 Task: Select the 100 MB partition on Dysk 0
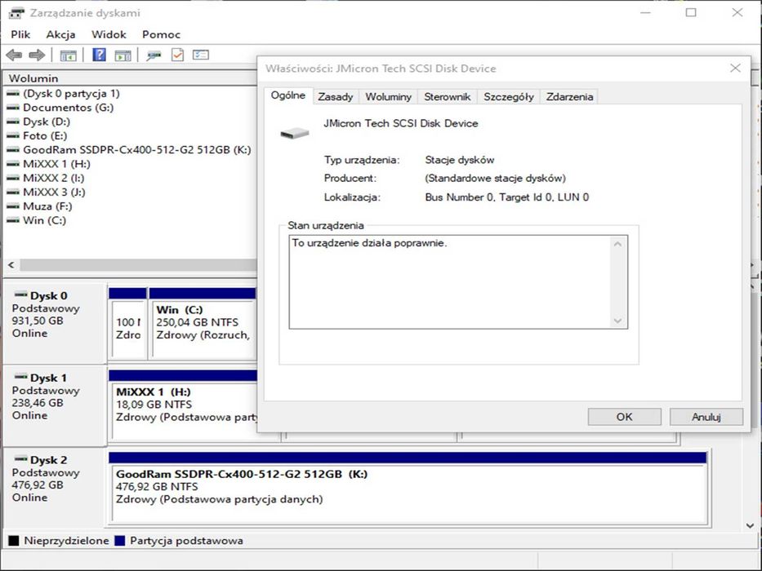[x=128, y=323]
